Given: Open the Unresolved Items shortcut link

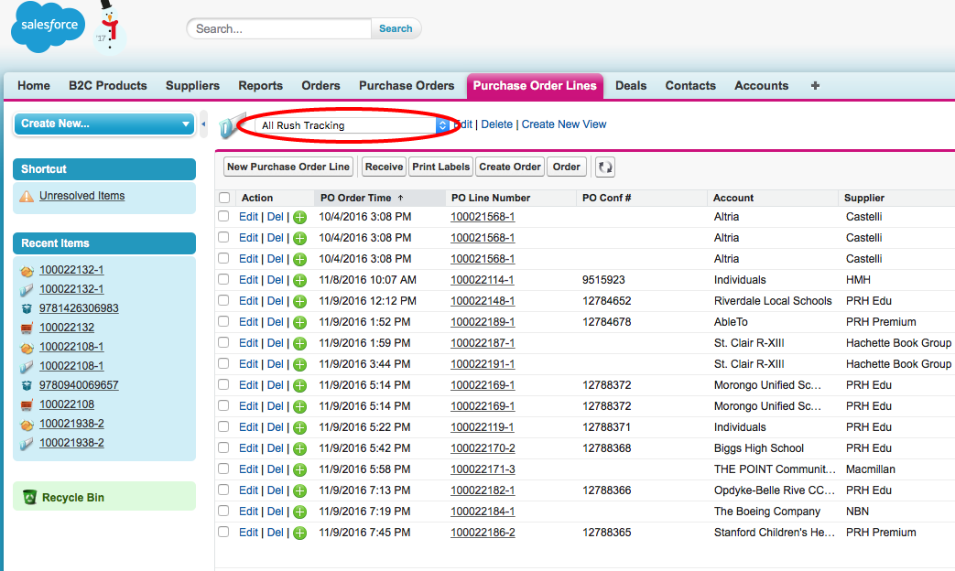Looking at the screenshot, I should click(x=82, y=196).
